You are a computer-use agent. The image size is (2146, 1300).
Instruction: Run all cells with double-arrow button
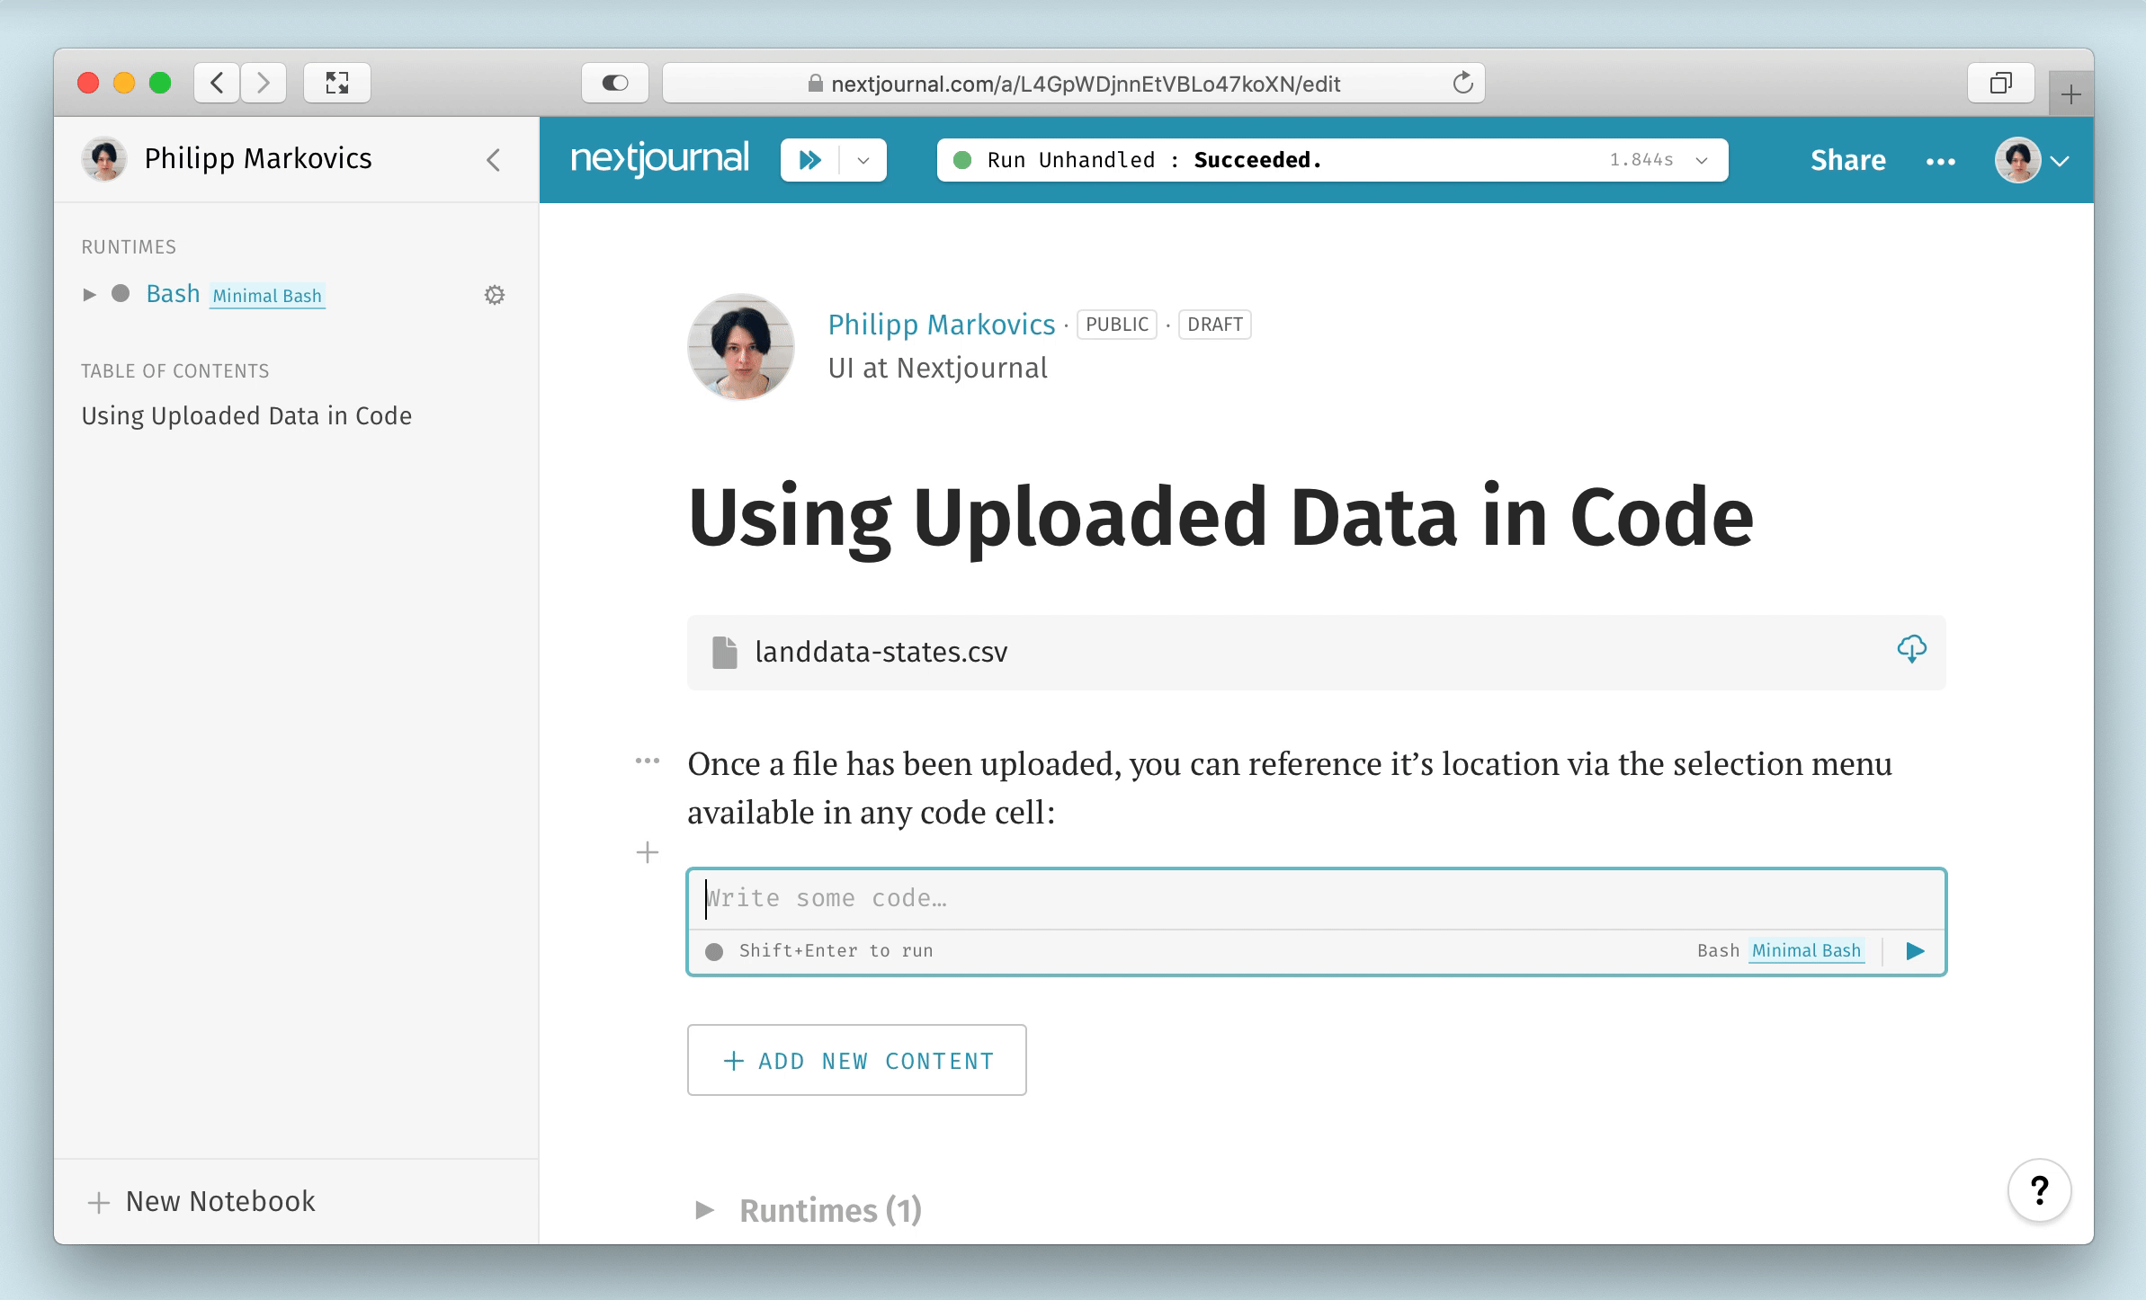810,160
